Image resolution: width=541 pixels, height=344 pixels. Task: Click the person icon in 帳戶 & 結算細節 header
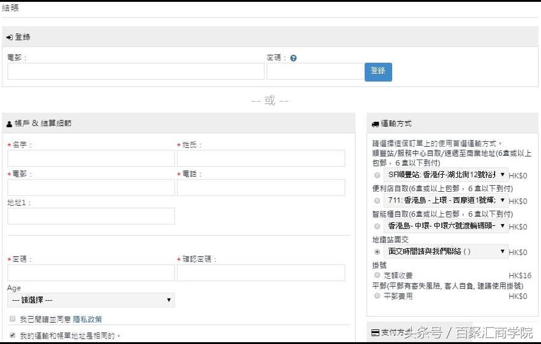pos(9,124)
